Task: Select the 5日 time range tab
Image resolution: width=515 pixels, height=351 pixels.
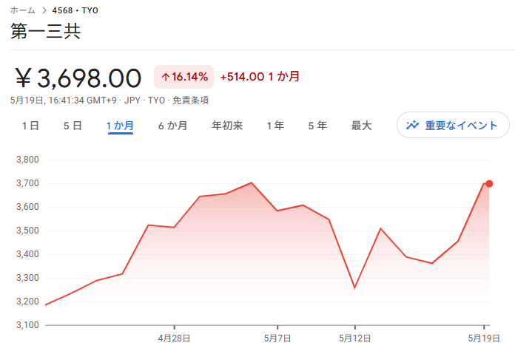Action: [73, 126]
